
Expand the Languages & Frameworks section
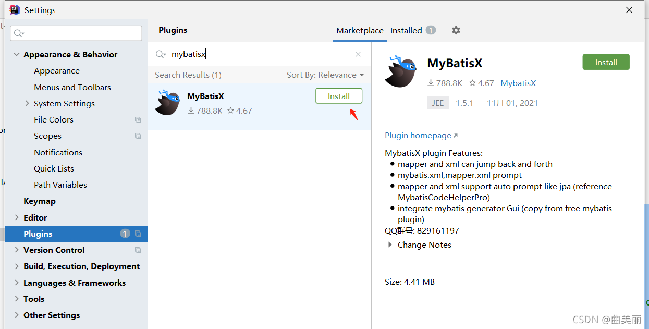point(17,283)
